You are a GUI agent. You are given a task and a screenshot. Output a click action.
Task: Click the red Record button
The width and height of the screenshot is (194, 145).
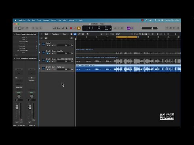(x=71, y=28)
